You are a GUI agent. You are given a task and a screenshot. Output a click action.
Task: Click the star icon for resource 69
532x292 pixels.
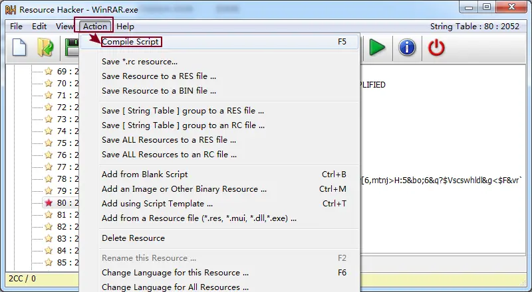[x=49, y=71]
